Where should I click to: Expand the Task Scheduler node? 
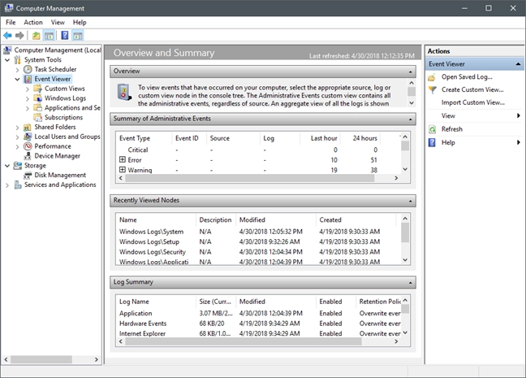click(x=17, y=70)
